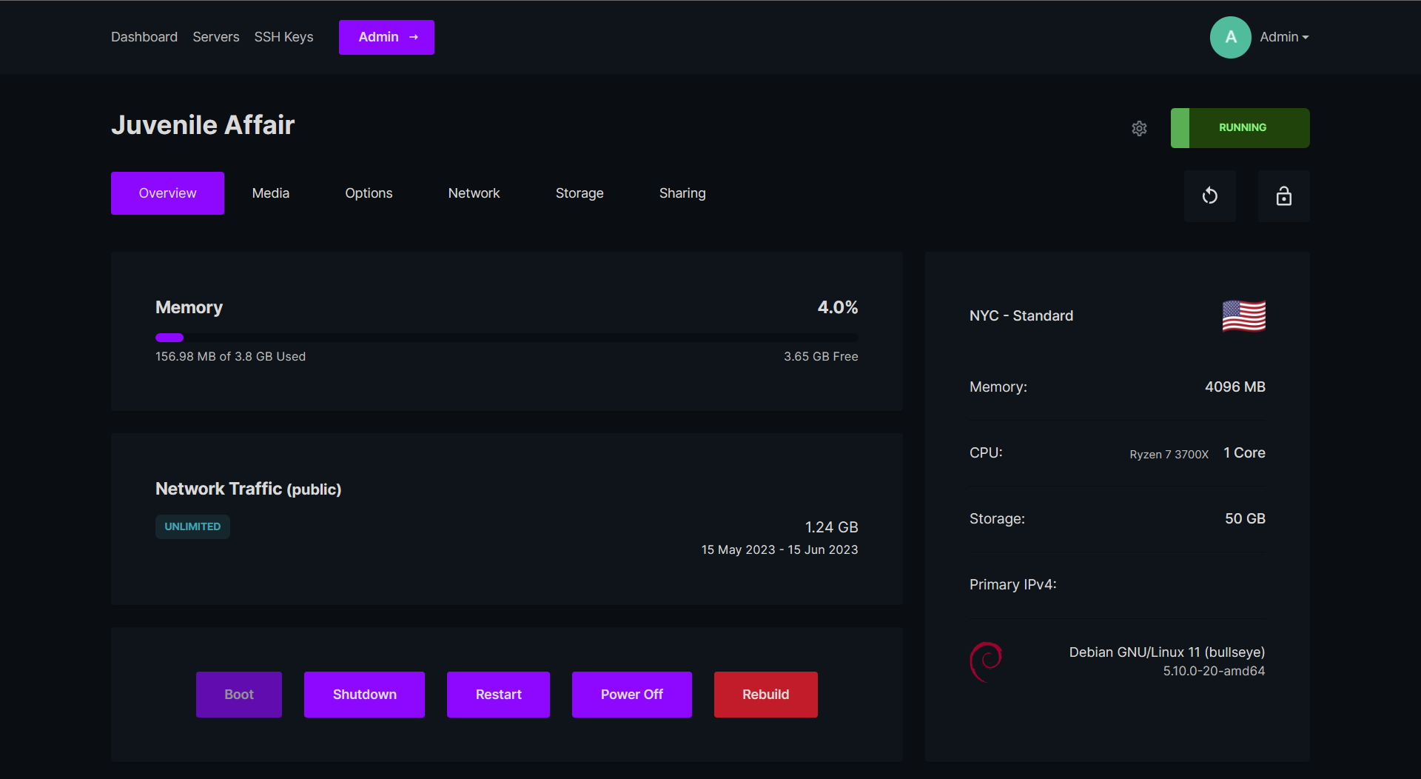The width and height of the screenshot is (1421, 779).
Task: Open the Network tab
Action: coord(474,193)
